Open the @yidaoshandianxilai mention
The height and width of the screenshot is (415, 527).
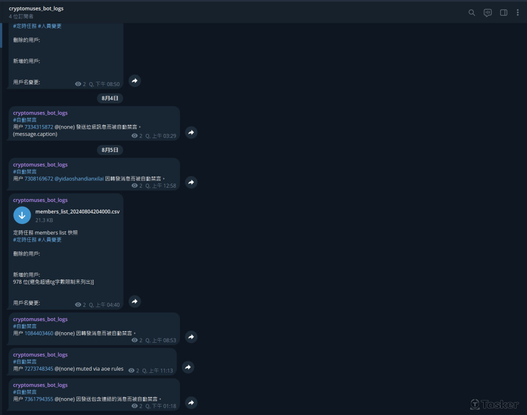tap(79, 179)
